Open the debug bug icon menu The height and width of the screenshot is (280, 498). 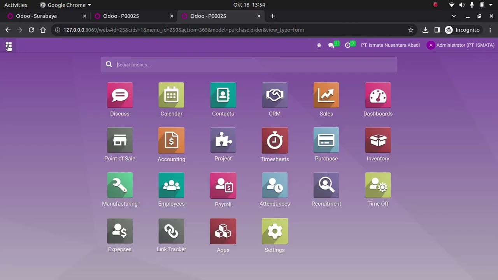pyautogui.click(x=319, y=45)
